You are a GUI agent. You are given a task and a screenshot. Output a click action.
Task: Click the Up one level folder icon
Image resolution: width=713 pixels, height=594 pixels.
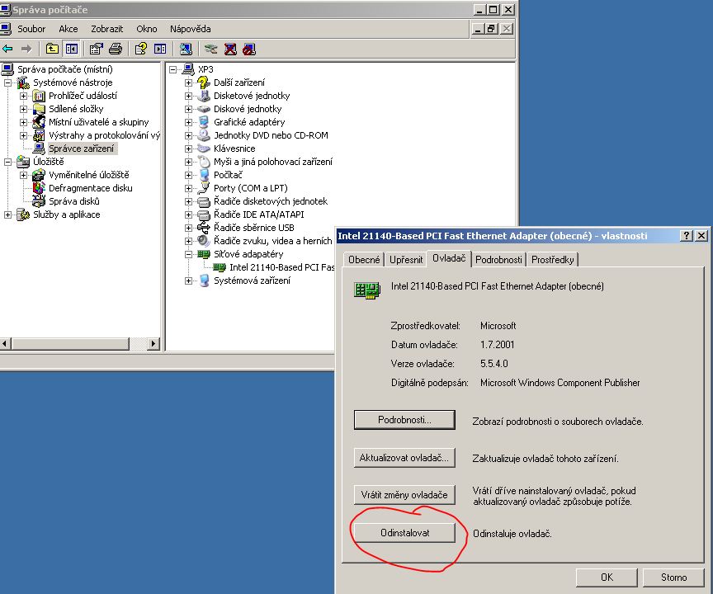click(52, 49)
